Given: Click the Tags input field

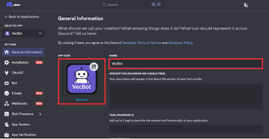Looking at the screenshot, I should (186, 129).
